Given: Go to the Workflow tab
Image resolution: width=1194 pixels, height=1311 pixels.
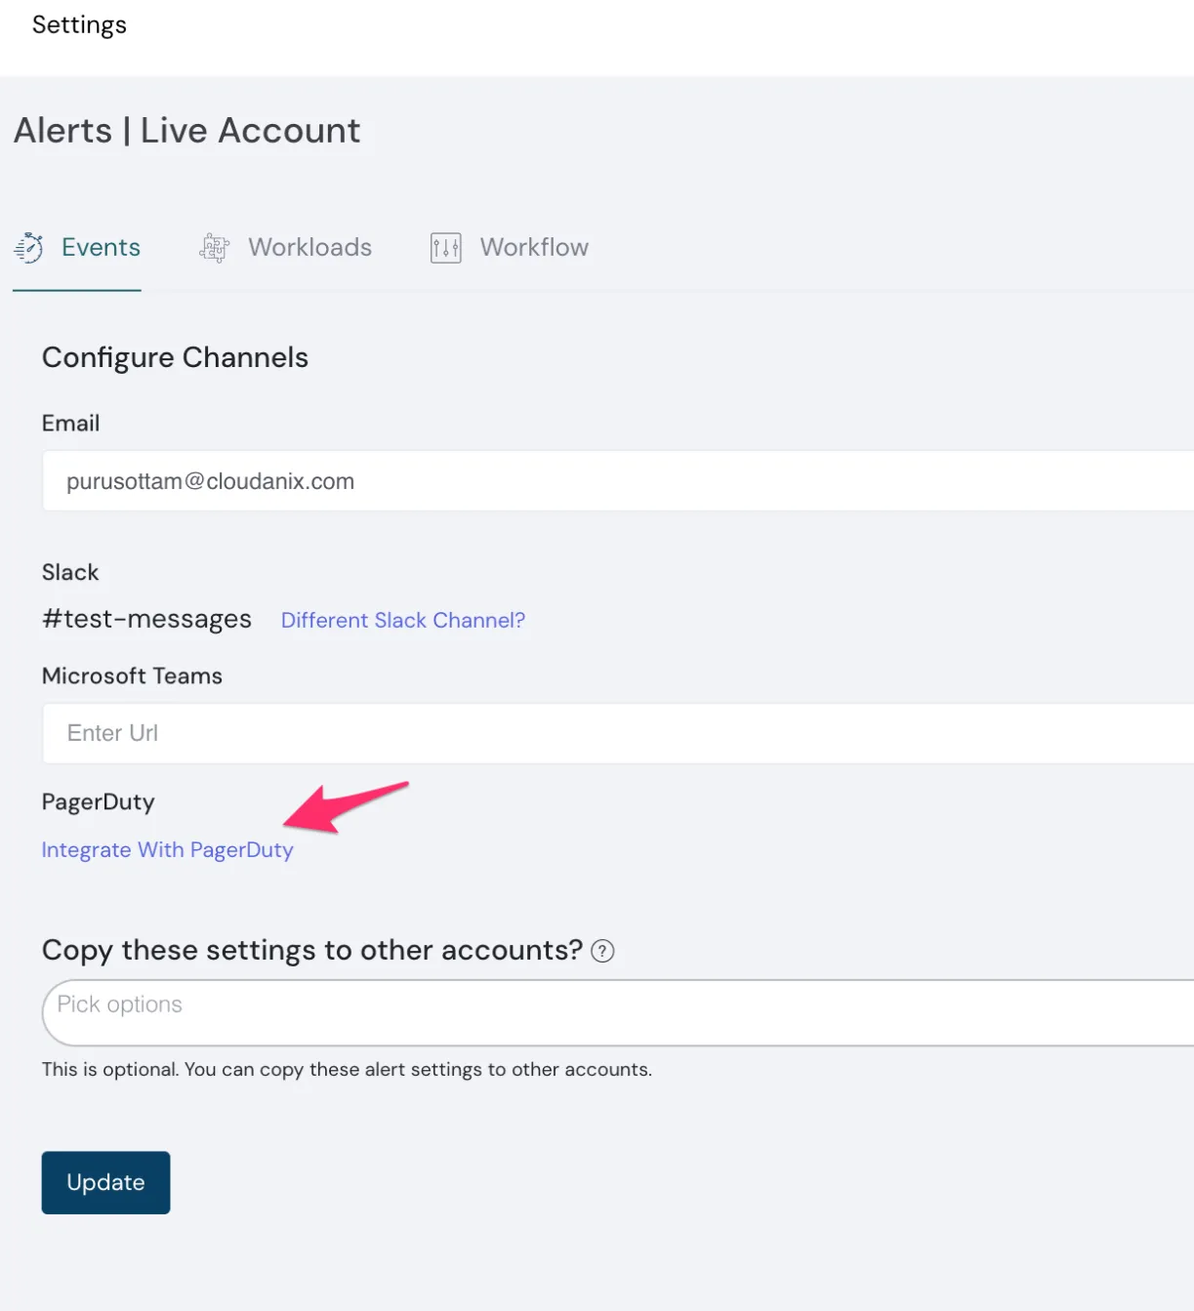Looking at the screenshot, I should (x=534, y=248).
